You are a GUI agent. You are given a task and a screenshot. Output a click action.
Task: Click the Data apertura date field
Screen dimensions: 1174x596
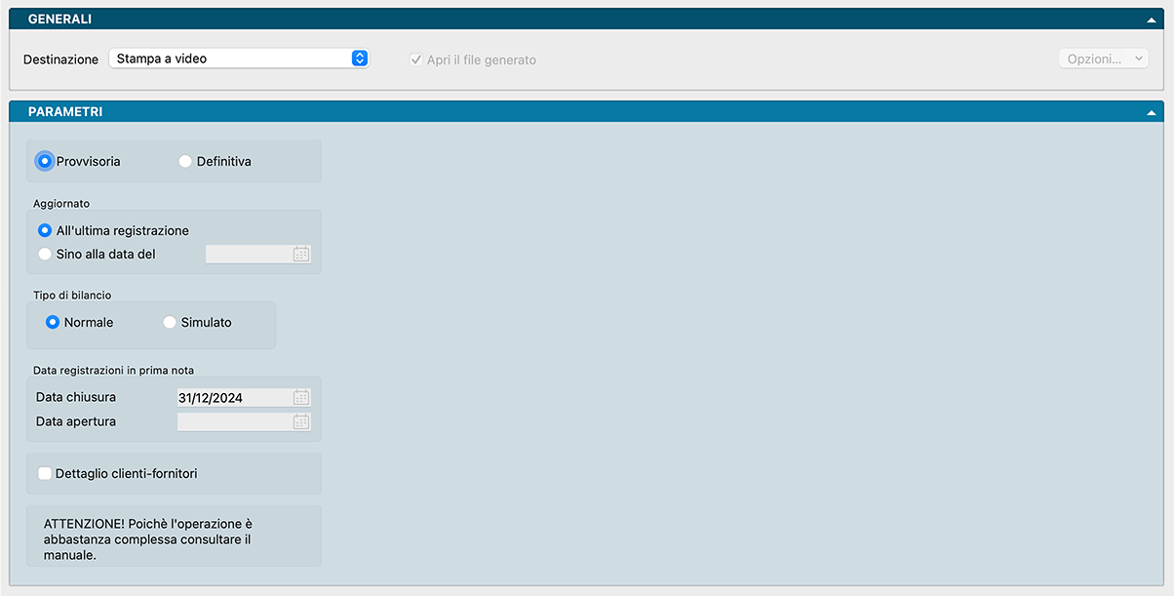[x=232, y=422]
